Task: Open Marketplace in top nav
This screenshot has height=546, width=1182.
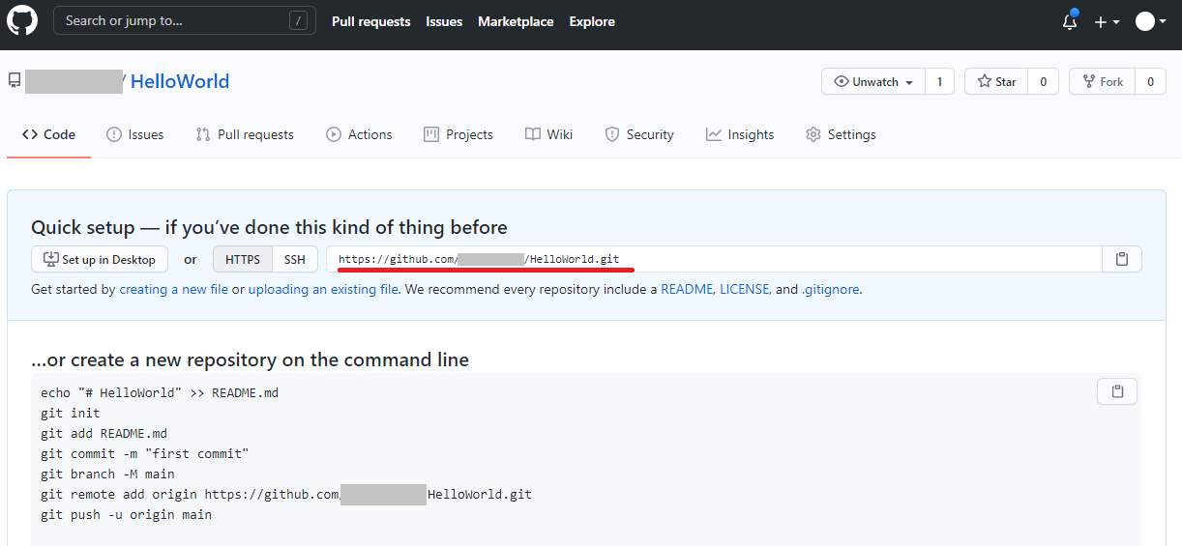Action: [x=516, y=21]
